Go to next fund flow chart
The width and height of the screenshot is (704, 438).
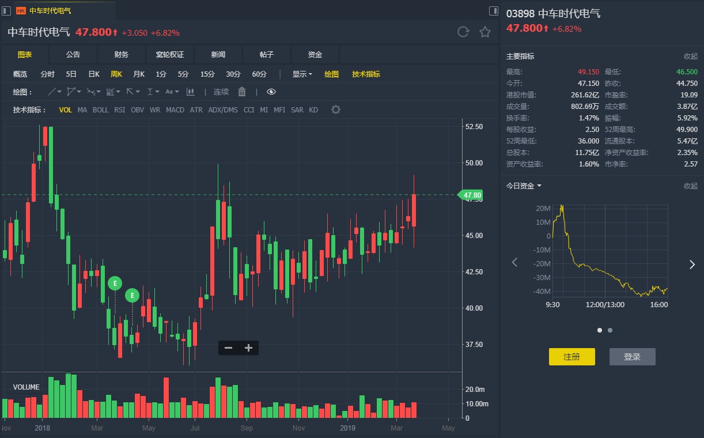coord(692,265)
